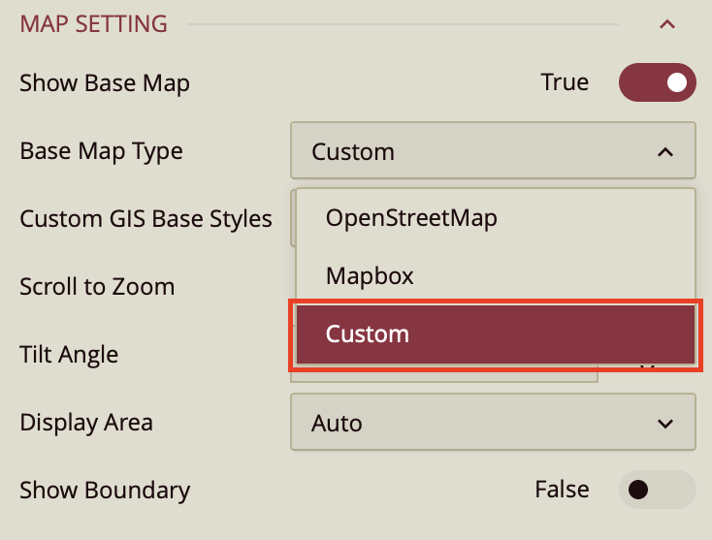
Task: Open the Display Area dropdown arrow
Action: click(x=664, y=424)
